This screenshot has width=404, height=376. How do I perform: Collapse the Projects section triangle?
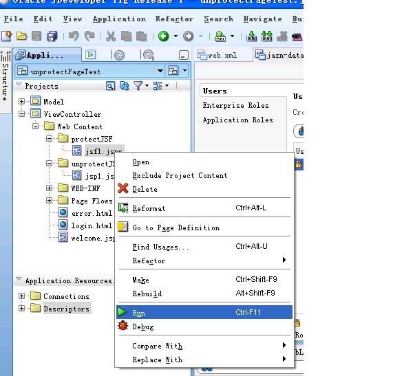click(19, 85)
